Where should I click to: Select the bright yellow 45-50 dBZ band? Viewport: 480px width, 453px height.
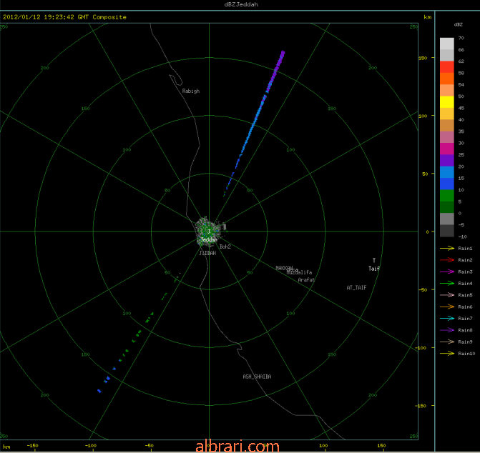[447, 102]
